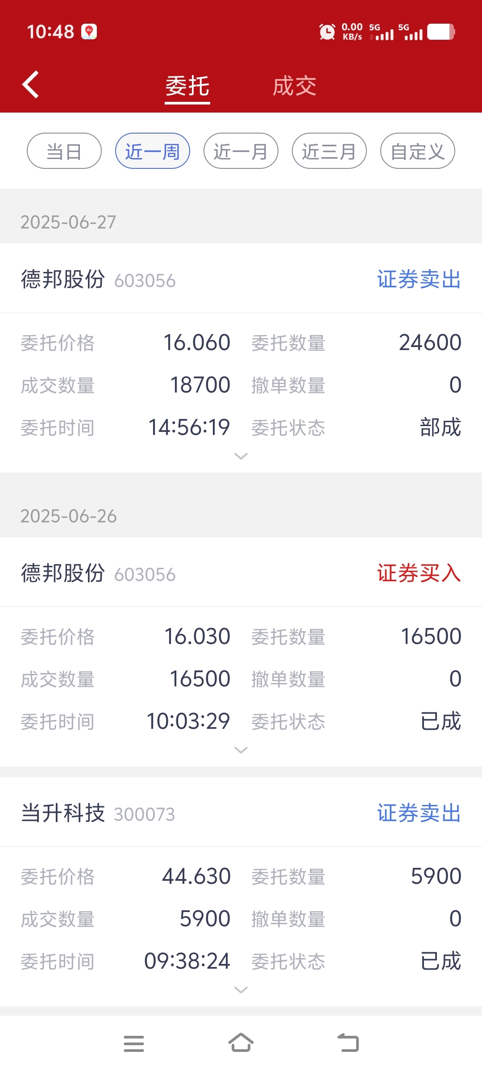Select the 近一月 filter

[x=241, y=151]
